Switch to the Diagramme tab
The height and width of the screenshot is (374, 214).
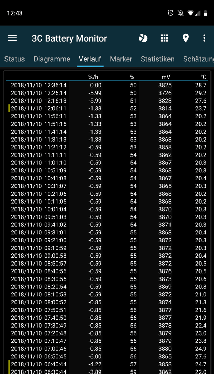coord(52,59)
